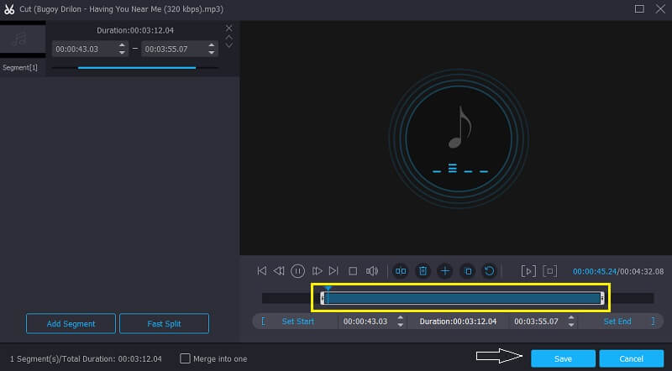Click the Save button
The width and height of the screenshot is (672, 371).
[563, 358]
